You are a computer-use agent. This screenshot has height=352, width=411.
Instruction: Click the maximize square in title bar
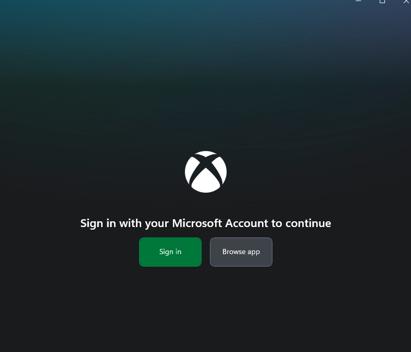pos(382,2)
